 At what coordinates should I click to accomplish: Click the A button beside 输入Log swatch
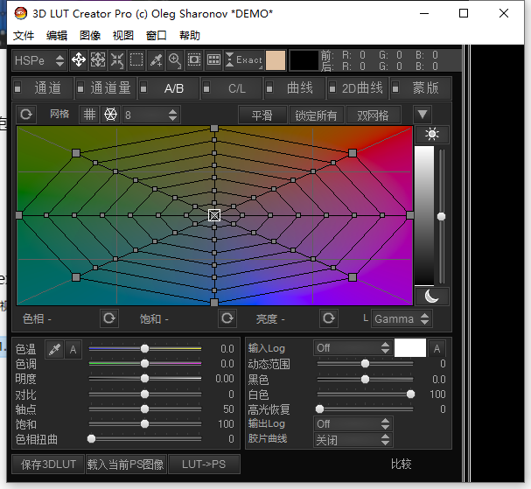click(437, 348)
